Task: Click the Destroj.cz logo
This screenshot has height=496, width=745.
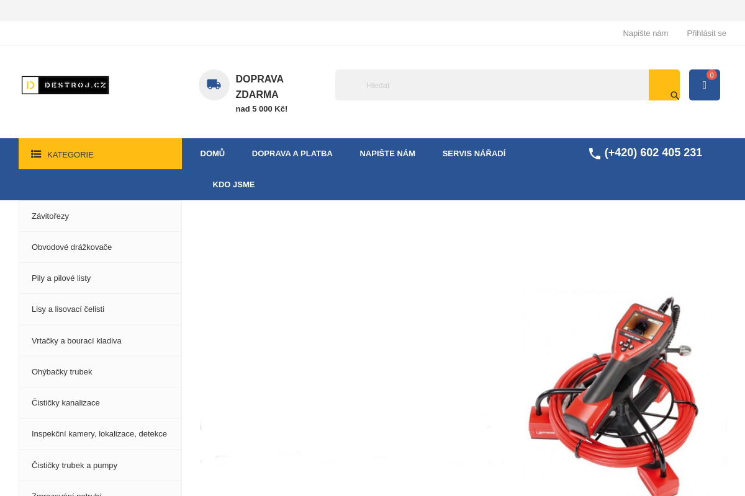Action: pyautogui.click(x=65, y=85)
